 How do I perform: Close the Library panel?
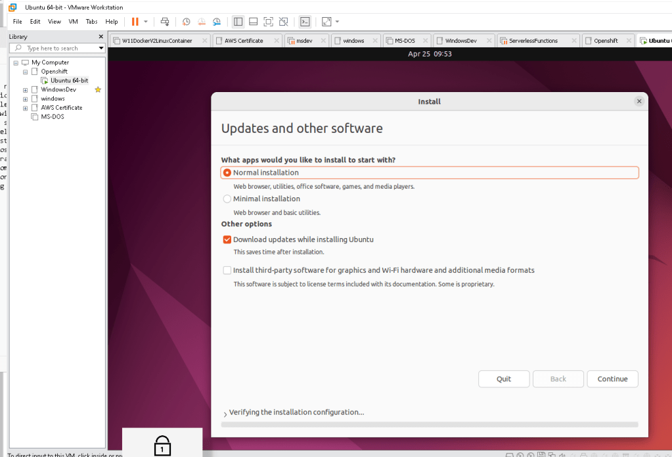click(x=101, y=36)
